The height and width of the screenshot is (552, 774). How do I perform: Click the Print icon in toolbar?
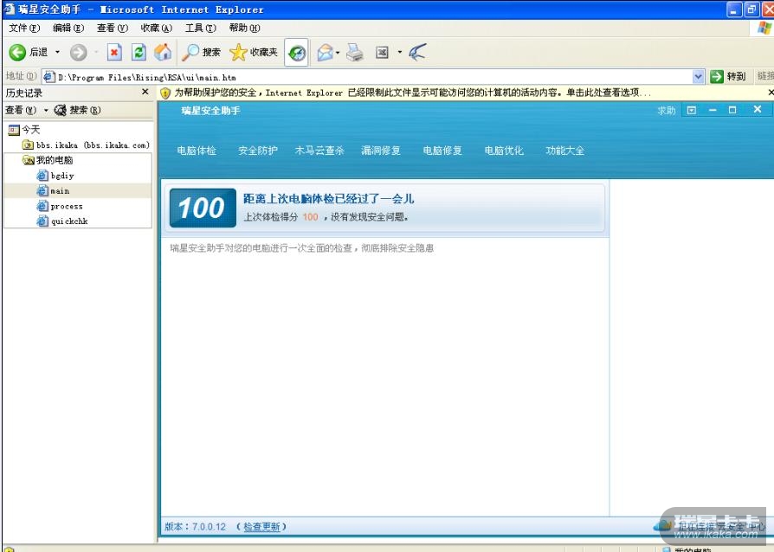pos(355,53)
